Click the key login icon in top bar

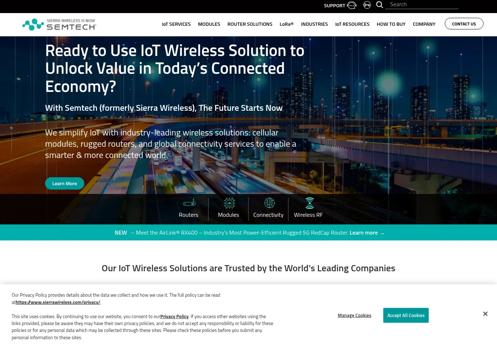click(367, 5)
